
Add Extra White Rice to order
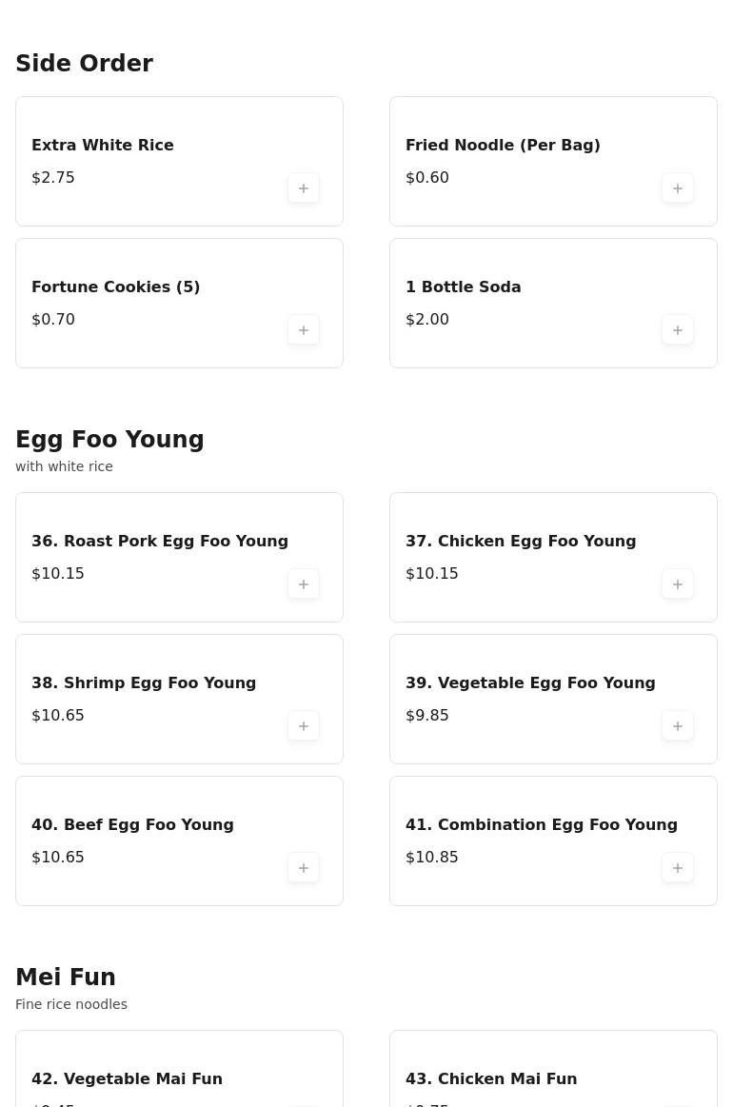pyautogui.click(x=304, y=188)
